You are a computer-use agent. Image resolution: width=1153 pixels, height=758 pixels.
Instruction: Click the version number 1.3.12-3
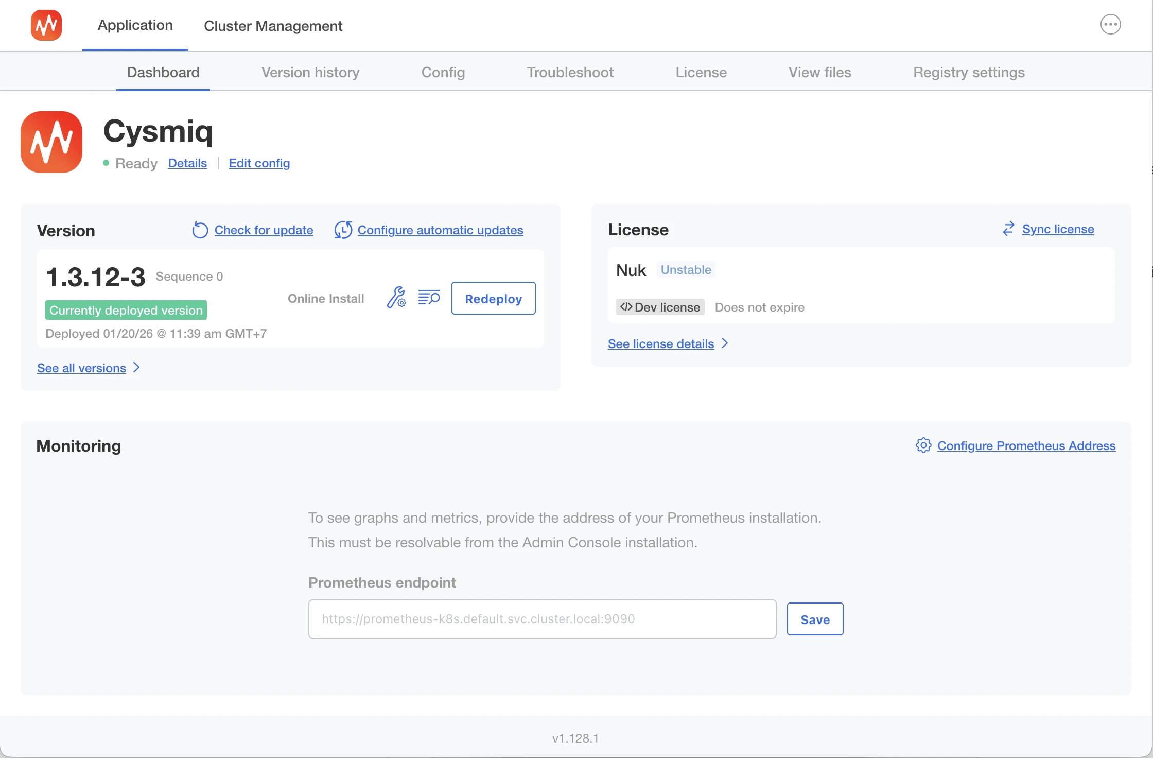(96, 277)
